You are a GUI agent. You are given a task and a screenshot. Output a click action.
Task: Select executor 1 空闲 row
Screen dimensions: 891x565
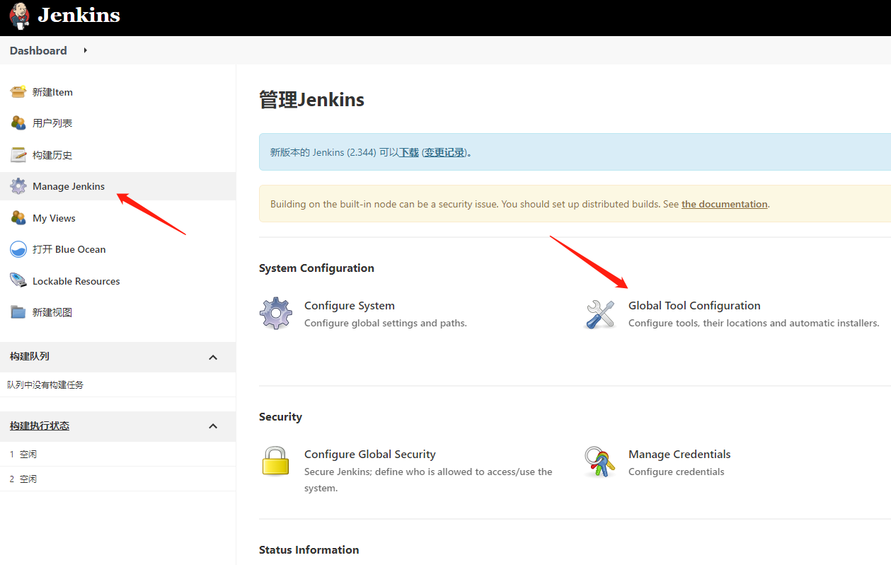click(x=117, y=454)
